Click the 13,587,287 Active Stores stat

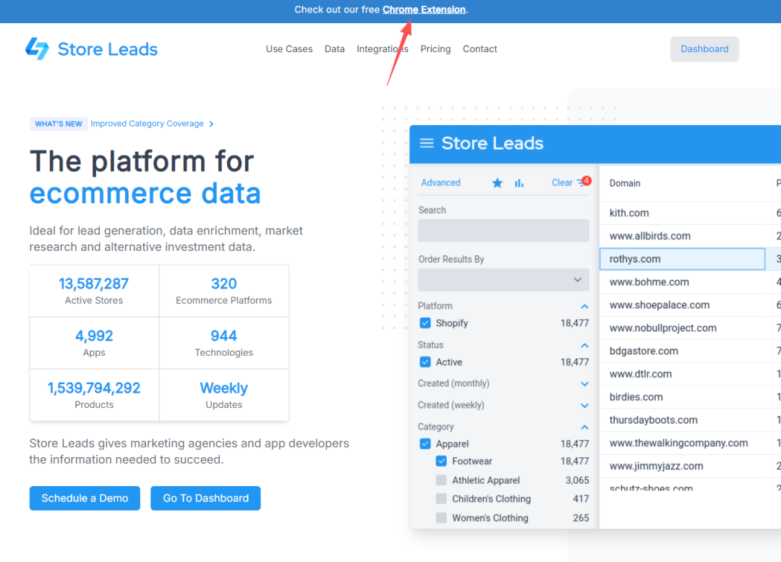(x=94, y=291)
